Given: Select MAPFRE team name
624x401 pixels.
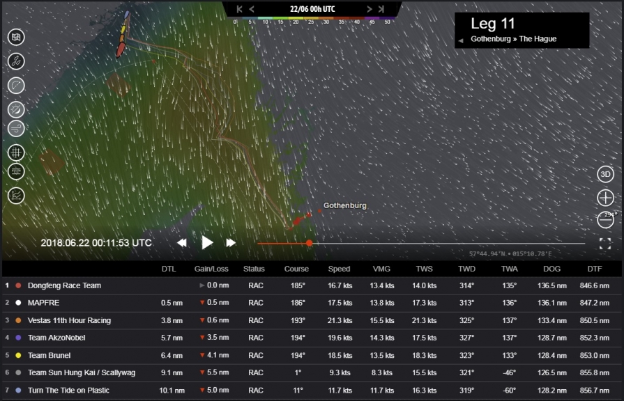Looking at the screenshot, I should click(43, 303).
